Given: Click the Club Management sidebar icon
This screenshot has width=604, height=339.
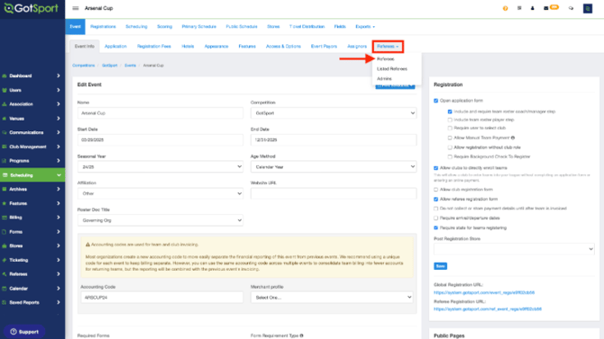Looking at the screenshot, I should pos(5,147).
